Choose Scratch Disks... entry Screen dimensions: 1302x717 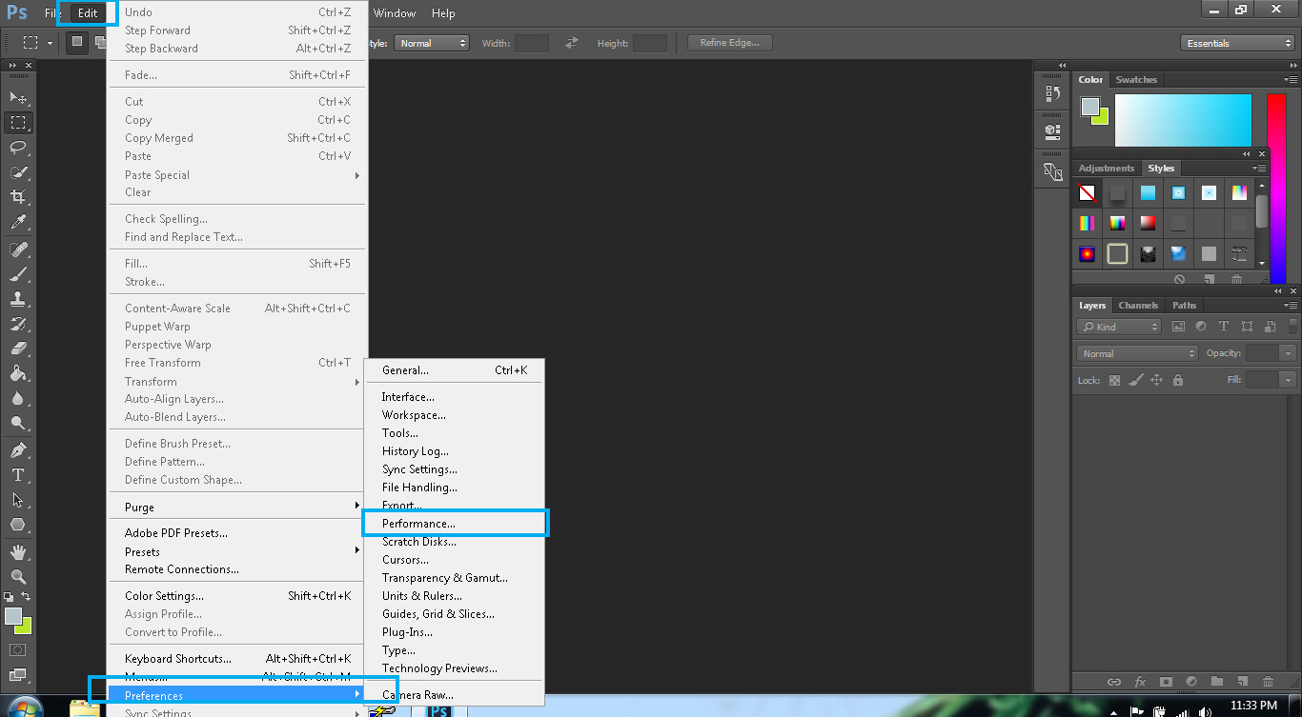455,542
